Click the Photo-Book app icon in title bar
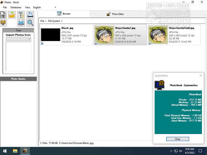The width and height of the screenshot is (207, 155). (x=2, y=2)
